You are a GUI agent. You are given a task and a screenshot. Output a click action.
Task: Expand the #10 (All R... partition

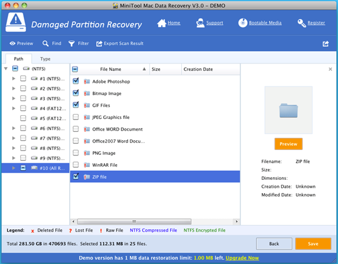[x=13, y=168]
